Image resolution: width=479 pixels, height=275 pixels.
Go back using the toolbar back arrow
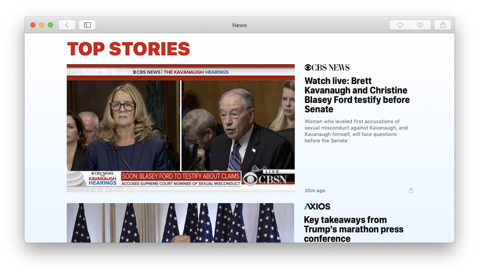point(67,25)
